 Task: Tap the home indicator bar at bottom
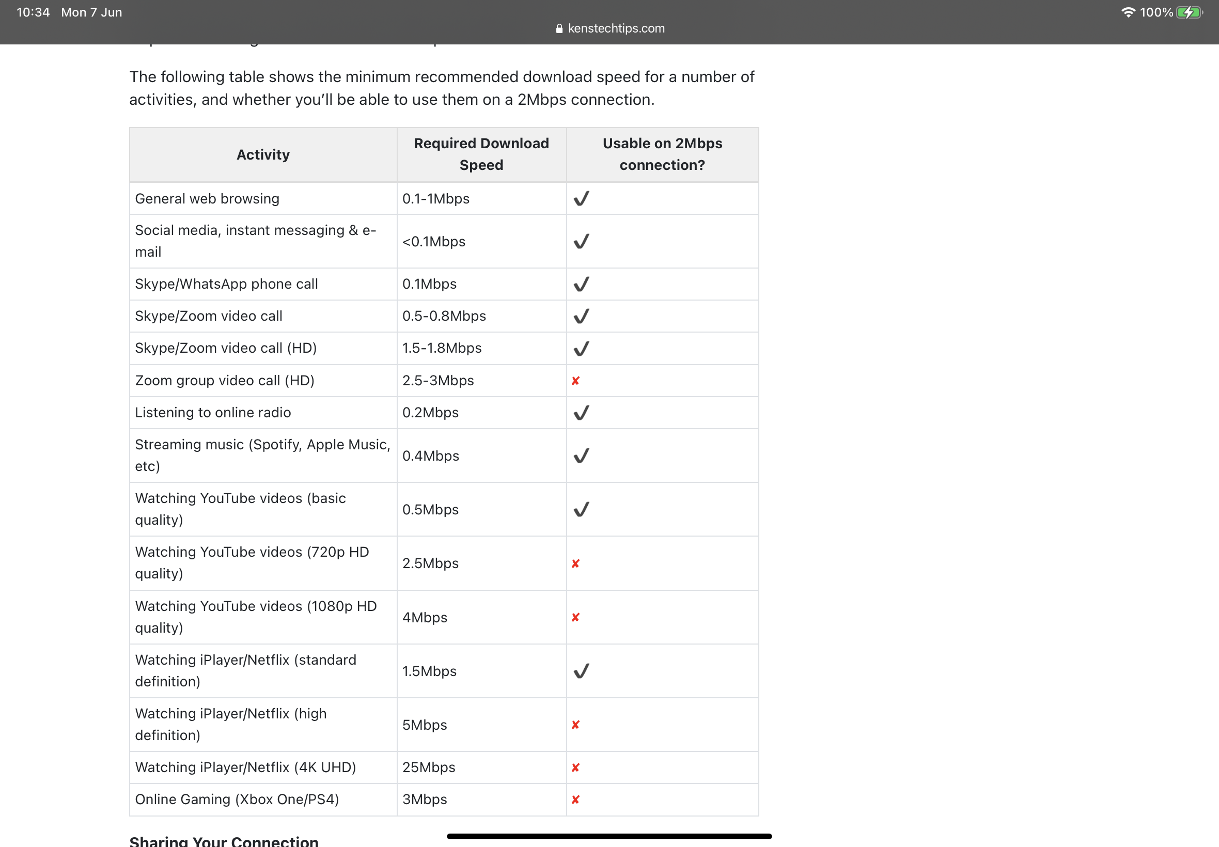[x=609, y=836]
